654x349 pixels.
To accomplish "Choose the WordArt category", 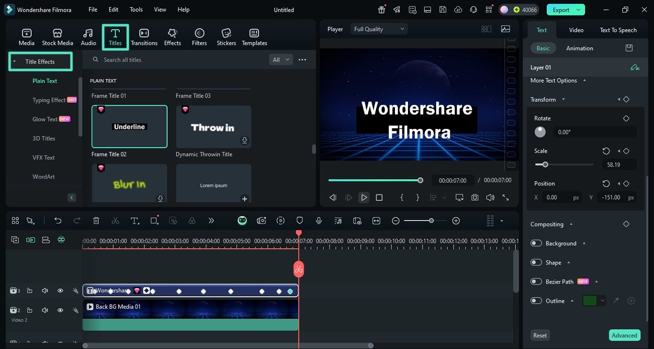I will 44,177.
